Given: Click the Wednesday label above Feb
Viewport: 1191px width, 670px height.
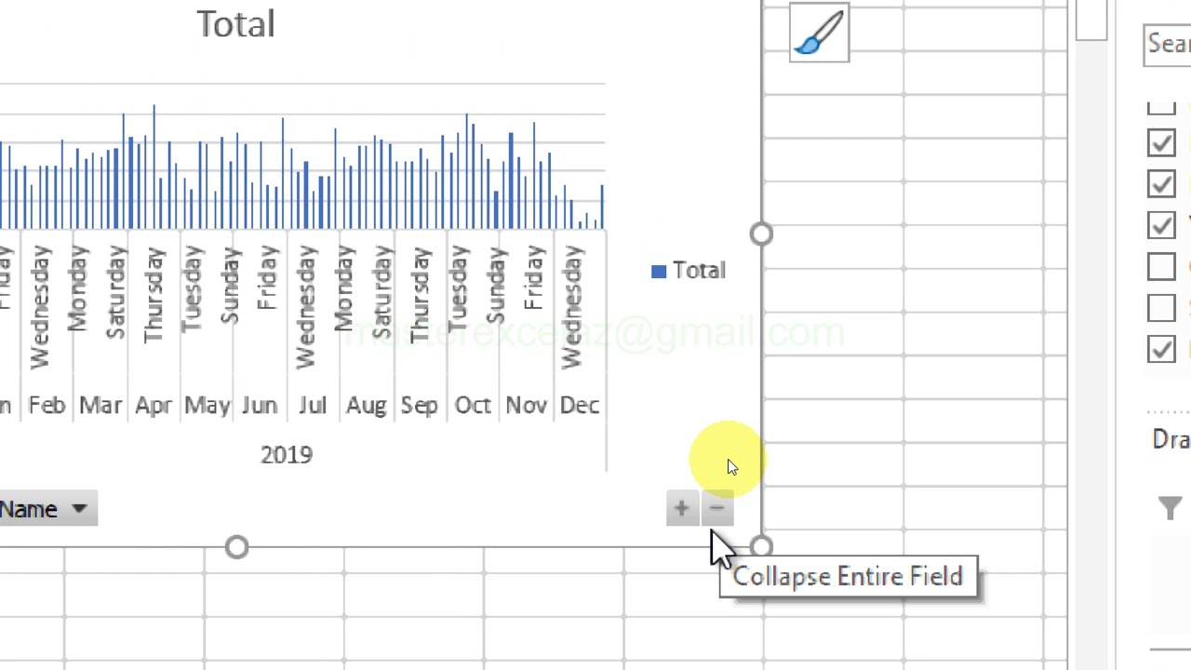Looking at the screenshot, I should click(x=40, y=308).
